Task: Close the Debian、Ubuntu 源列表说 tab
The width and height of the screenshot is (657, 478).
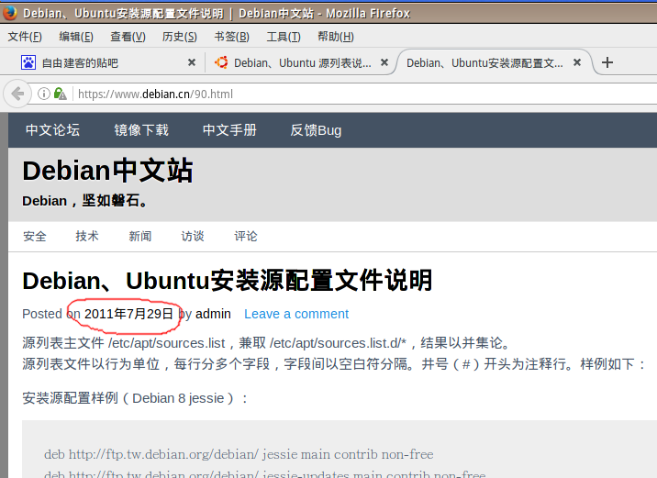Action: (x=384, y=62)
